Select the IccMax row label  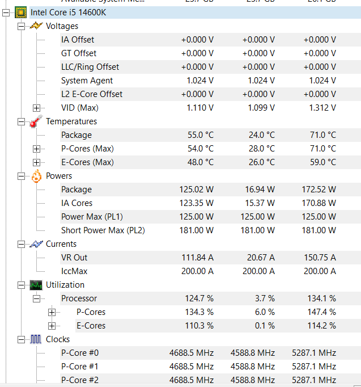pyautogui.click(x=74, y=271)
